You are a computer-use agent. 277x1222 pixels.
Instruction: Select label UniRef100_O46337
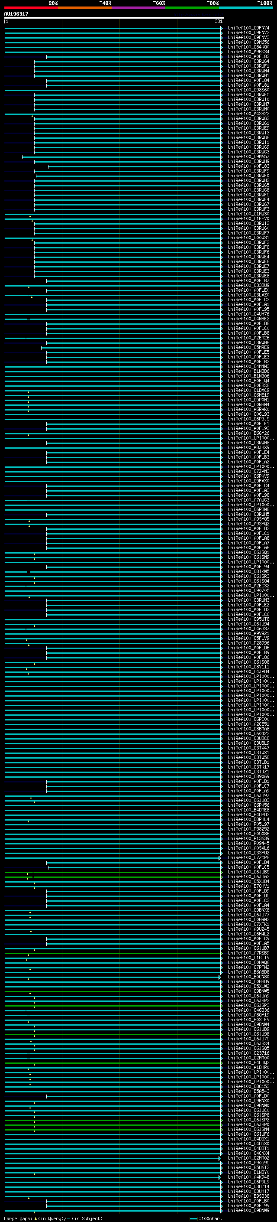point(248,629)
